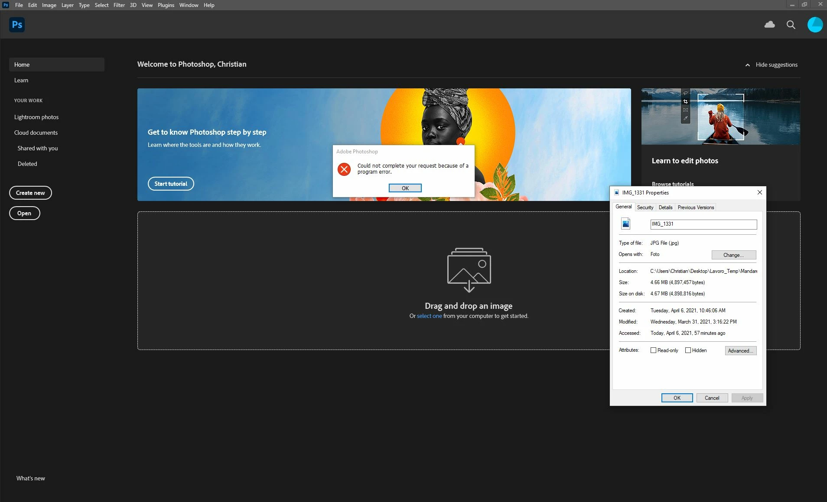
Task: Open the Creative Cloud sync status icon
Action: (x=769, y=25)
